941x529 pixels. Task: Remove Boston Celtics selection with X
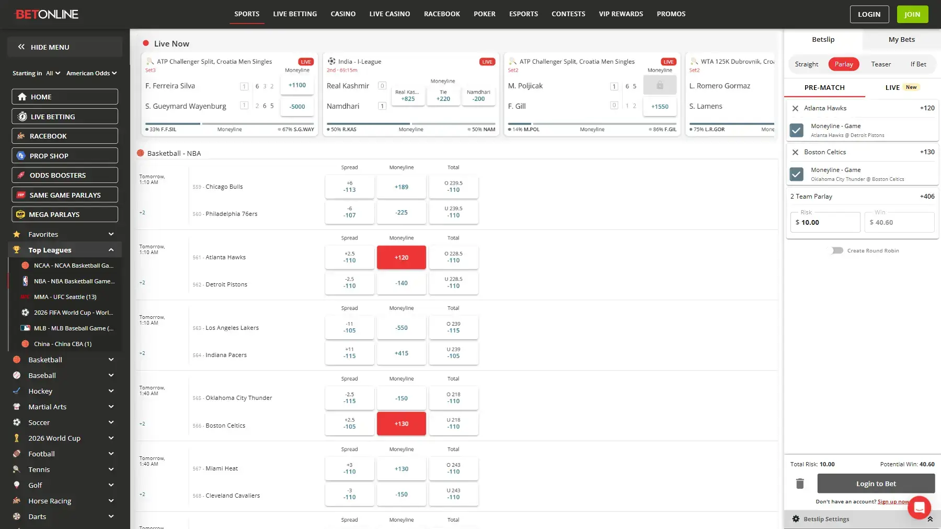[x=795, y=152]
